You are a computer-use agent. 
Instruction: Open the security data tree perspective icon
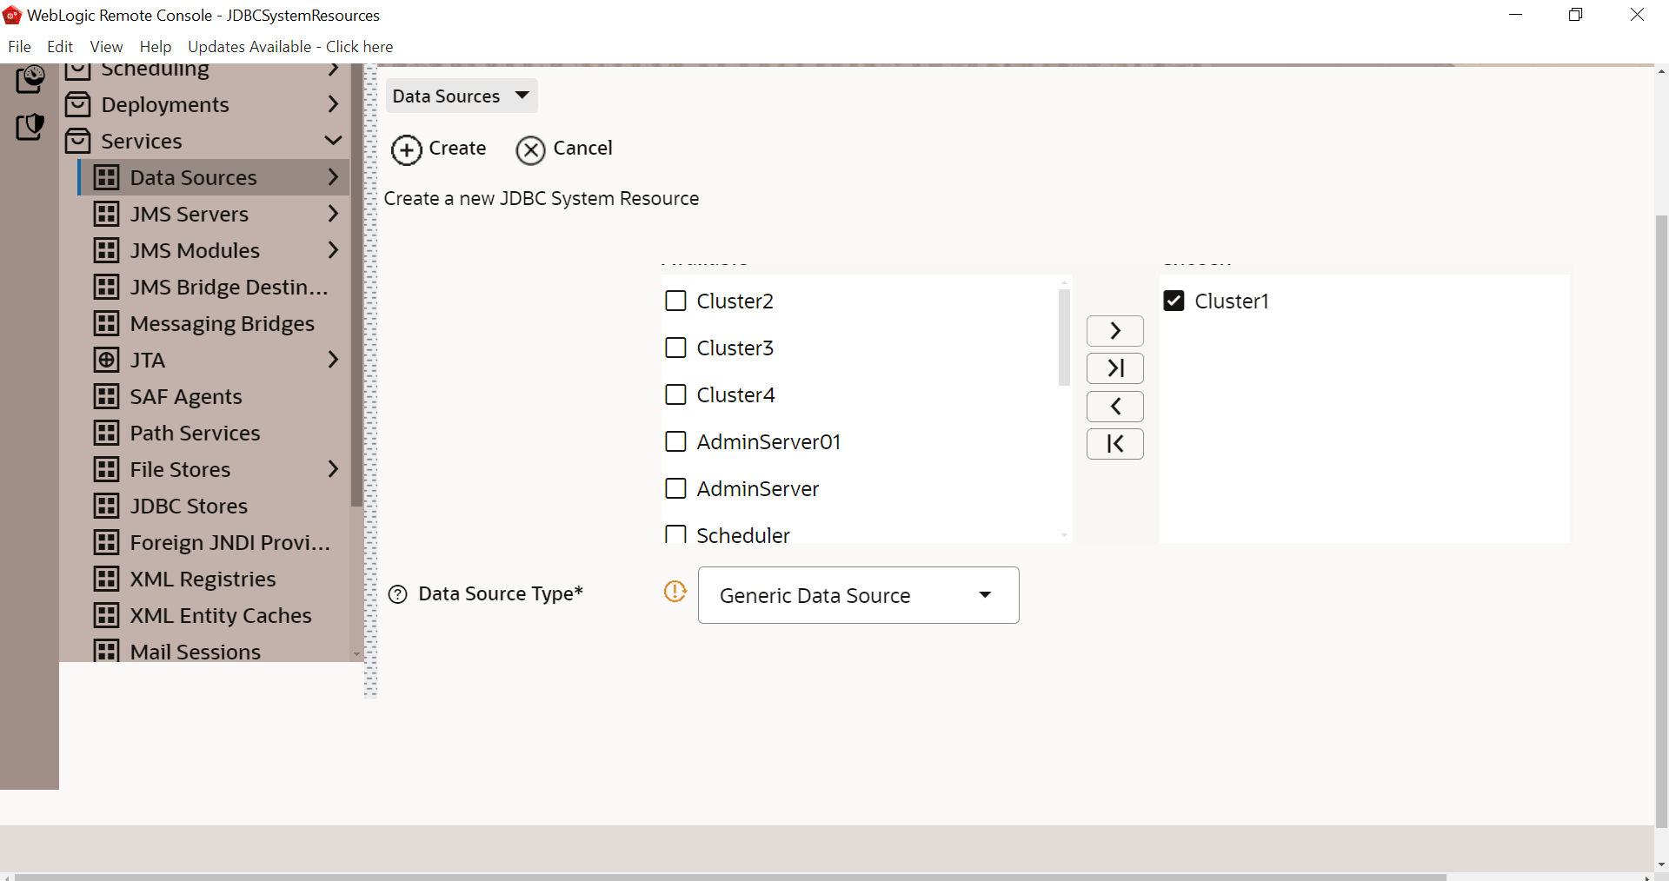click(30, 127)
